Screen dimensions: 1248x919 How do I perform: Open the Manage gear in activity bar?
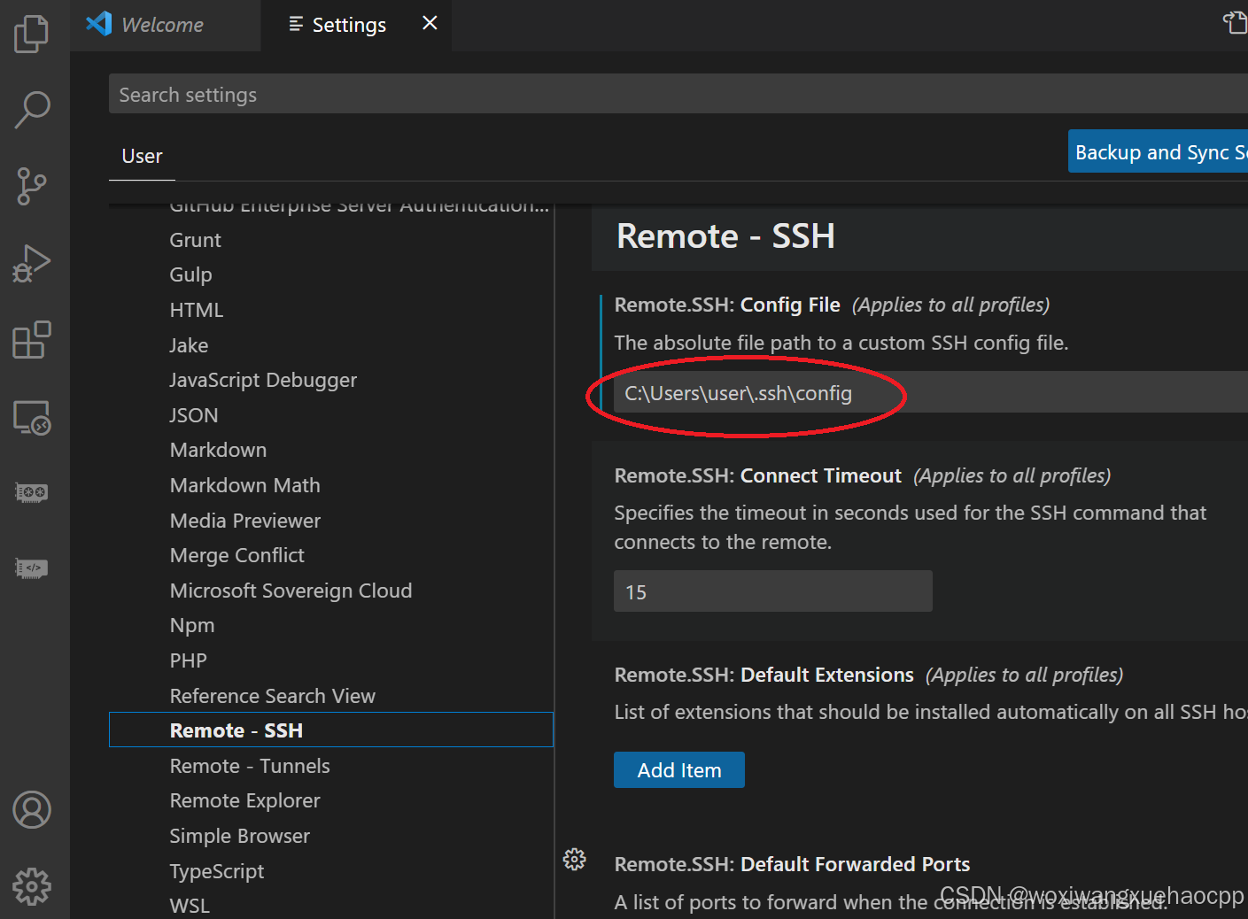click(32, 886)
